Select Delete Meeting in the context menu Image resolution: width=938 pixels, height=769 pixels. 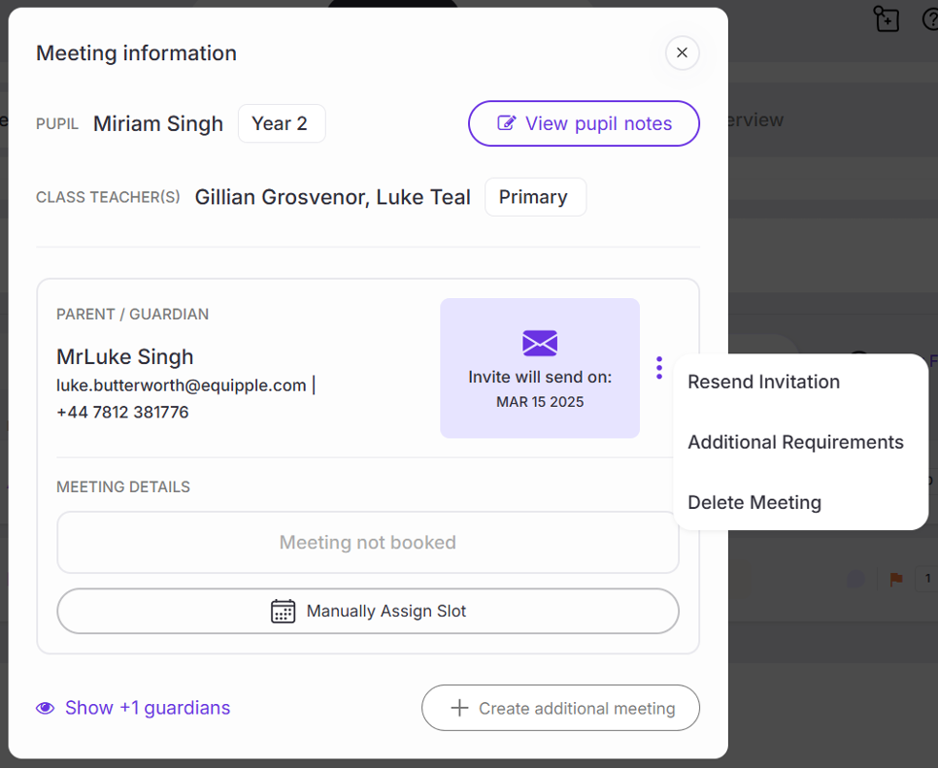click(x=754, y=502)
